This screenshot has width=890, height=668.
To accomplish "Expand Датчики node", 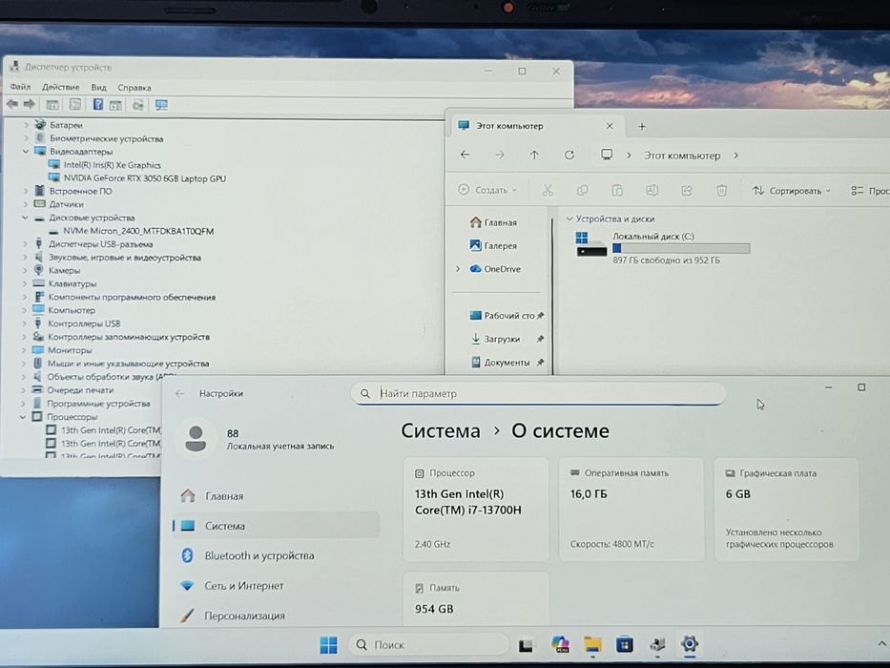I will point(26,204).
